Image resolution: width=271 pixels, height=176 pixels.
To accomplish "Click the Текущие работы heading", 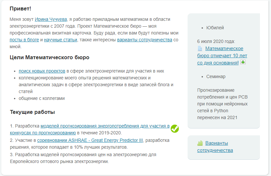I will 32,112.
